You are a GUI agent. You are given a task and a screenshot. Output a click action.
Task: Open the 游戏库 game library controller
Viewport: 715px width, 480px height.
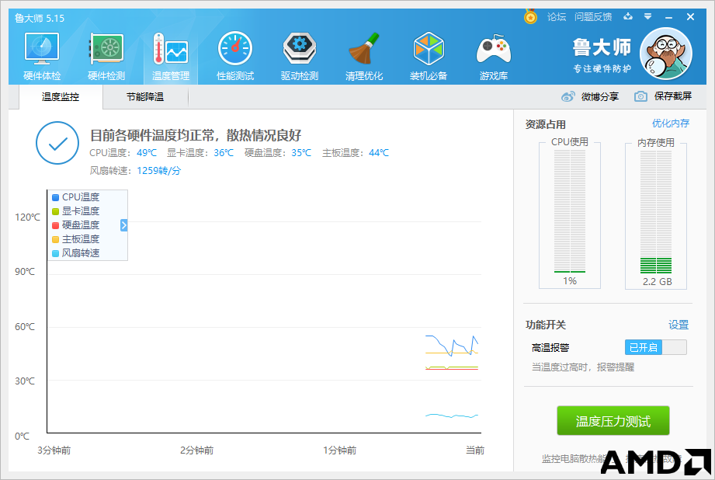(x=494, y=57)
